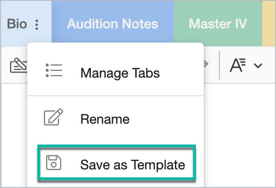Image resolution: width=276 pixels, height=188 pixels.
Task: Select the Bio tab label
Action: tap(17, 24)
